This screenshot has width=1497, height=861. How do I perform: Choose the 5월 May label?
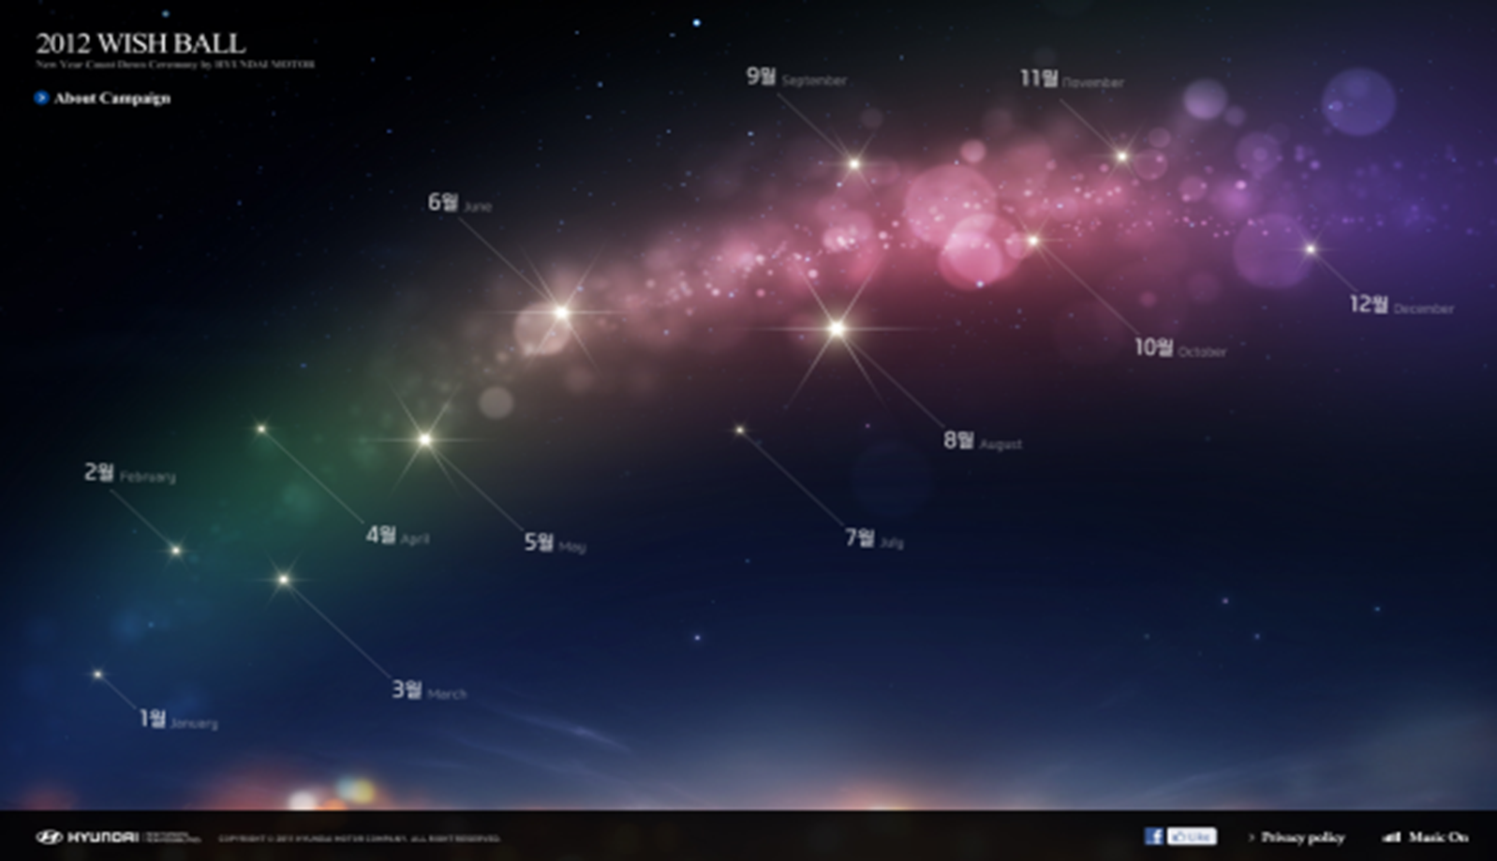pos(554,542)
